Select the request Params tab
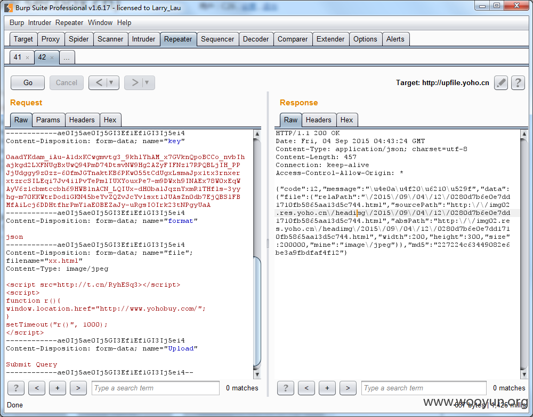Viewport: 533px width, 417px height. click(x=48, y=120)
